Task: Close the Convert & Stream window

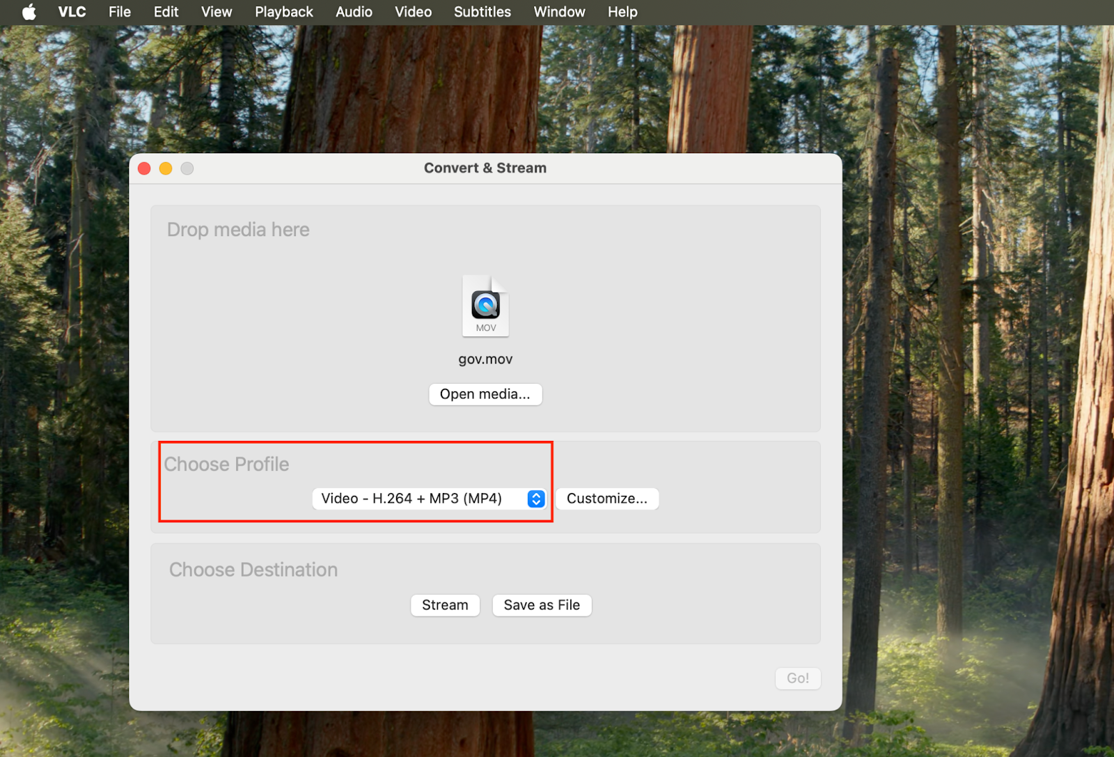Action: coord(145,169)
